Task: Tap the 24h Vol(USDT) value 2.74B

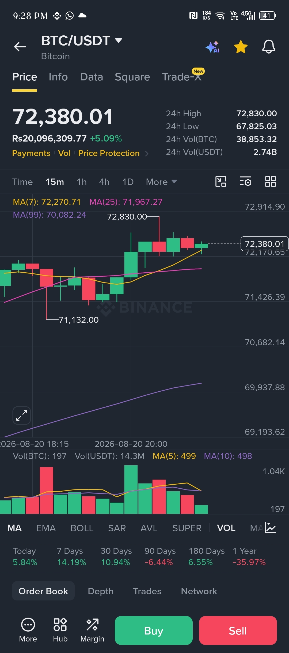Action: [x=265, y=152]
